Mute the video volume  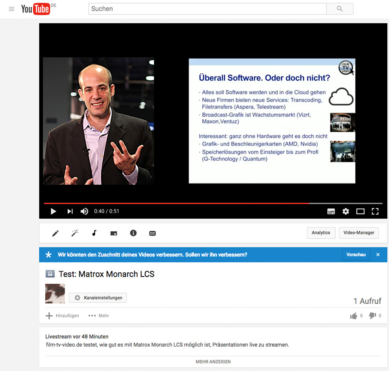[84, 212]
